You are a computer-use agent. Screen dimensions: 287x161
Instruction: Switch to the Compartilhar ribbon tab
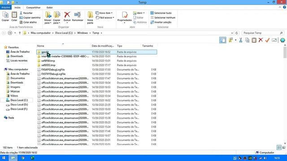coord(33,8)
